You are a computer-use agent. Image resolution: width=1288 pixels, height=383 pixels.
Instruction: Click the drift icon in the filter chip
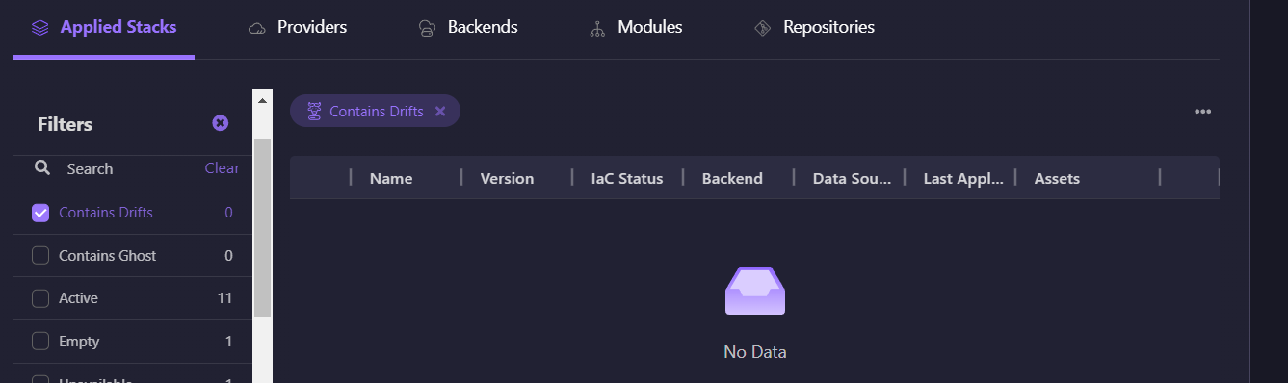point(314,111)
